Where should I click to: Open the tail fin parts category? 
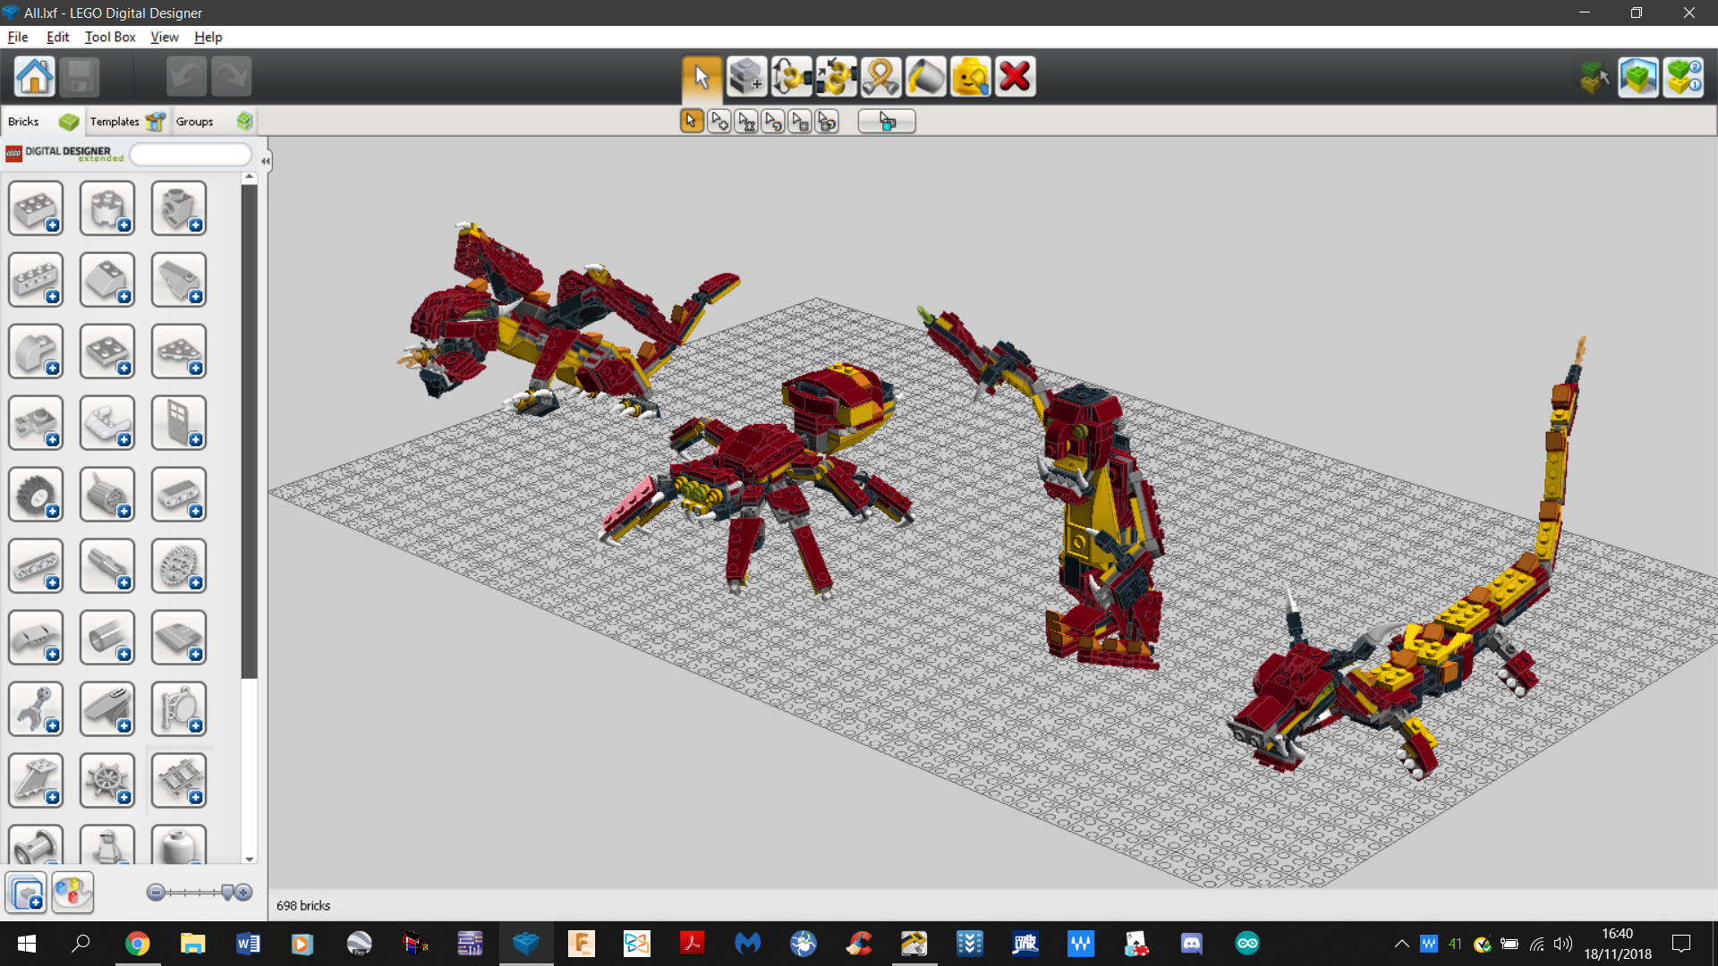point(36,781)
